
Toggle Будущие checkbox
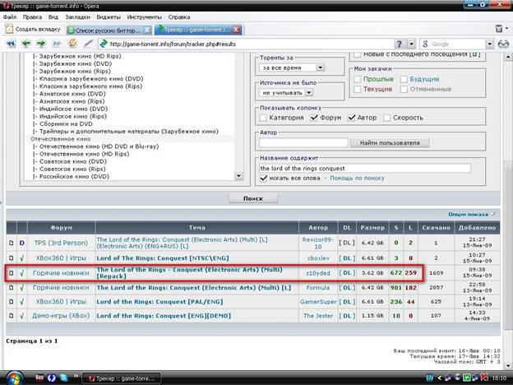point(404,79)
